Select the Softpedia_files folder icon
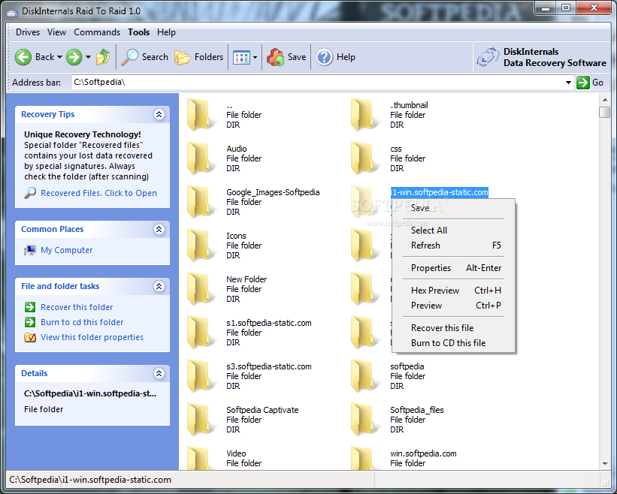This screenshot has width=617, height=494. 364,420
